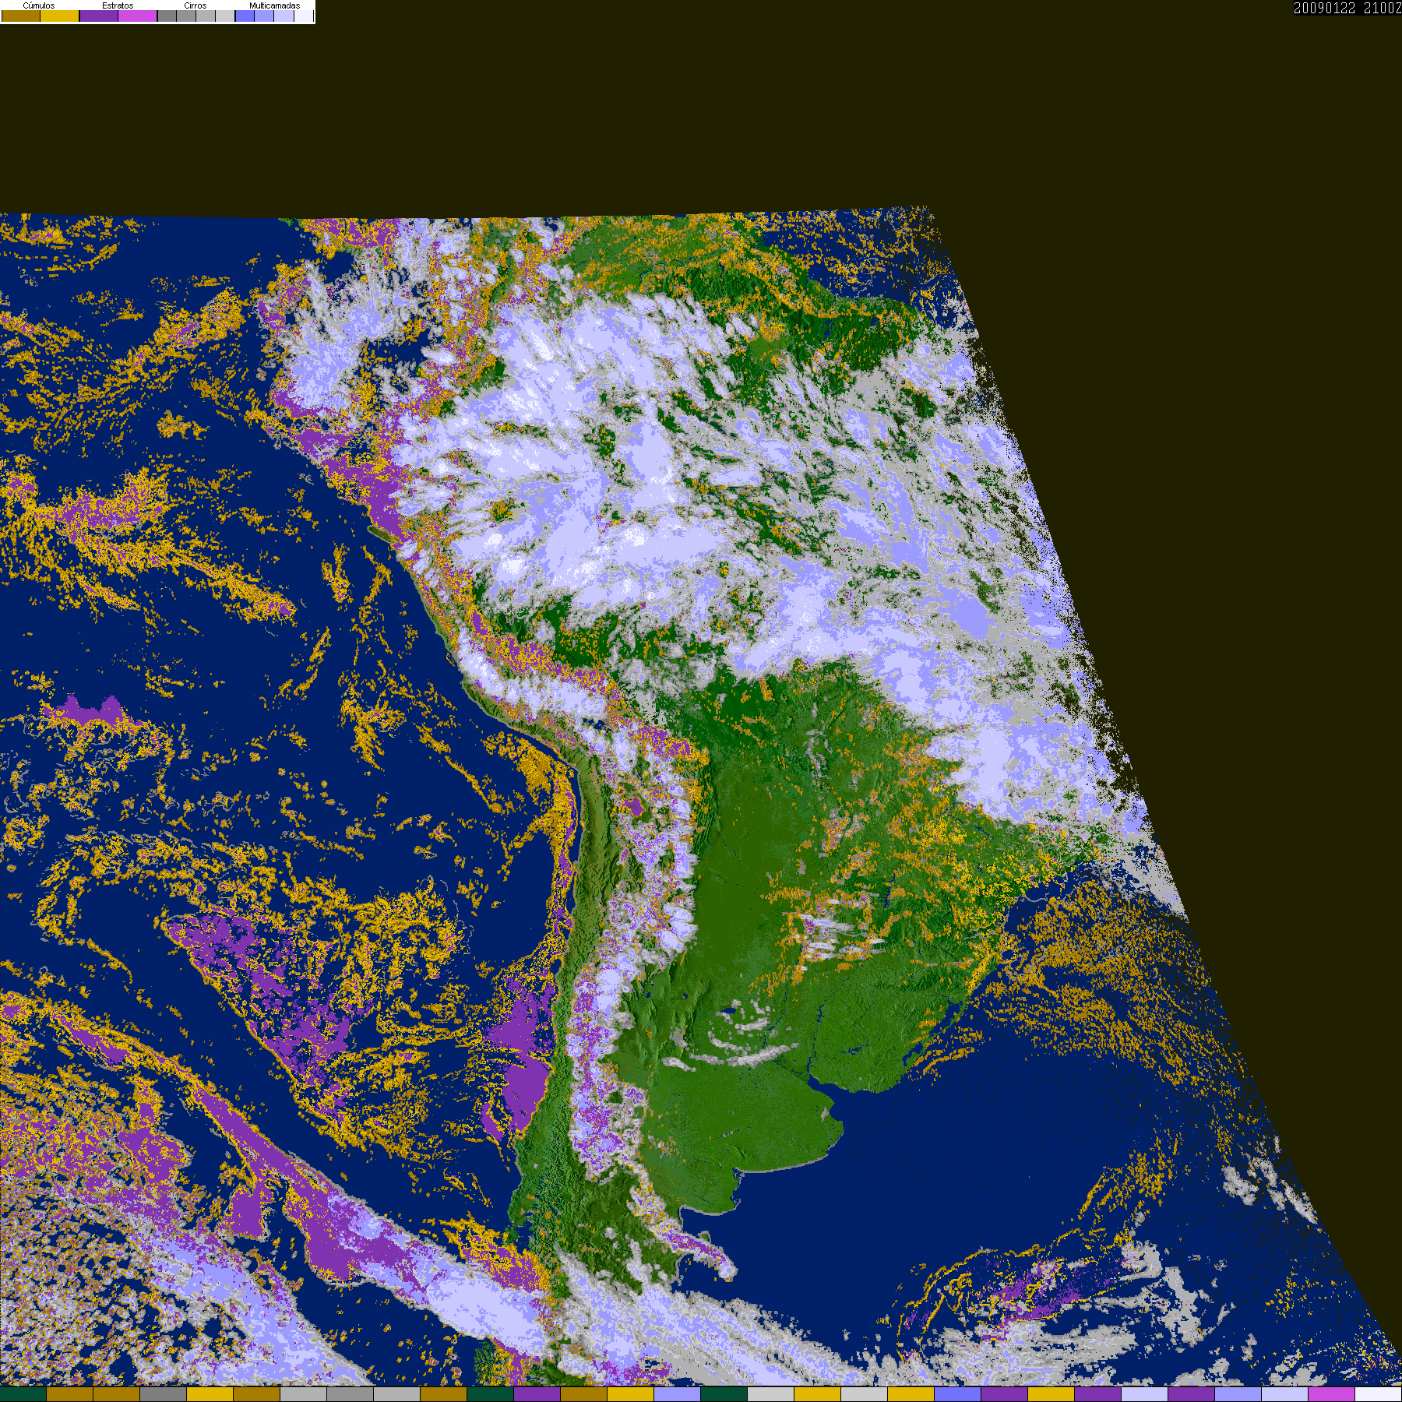Screen dimensions: 1402x1402
Task: Click the Cirros legend label
Action: click(196, 5)
